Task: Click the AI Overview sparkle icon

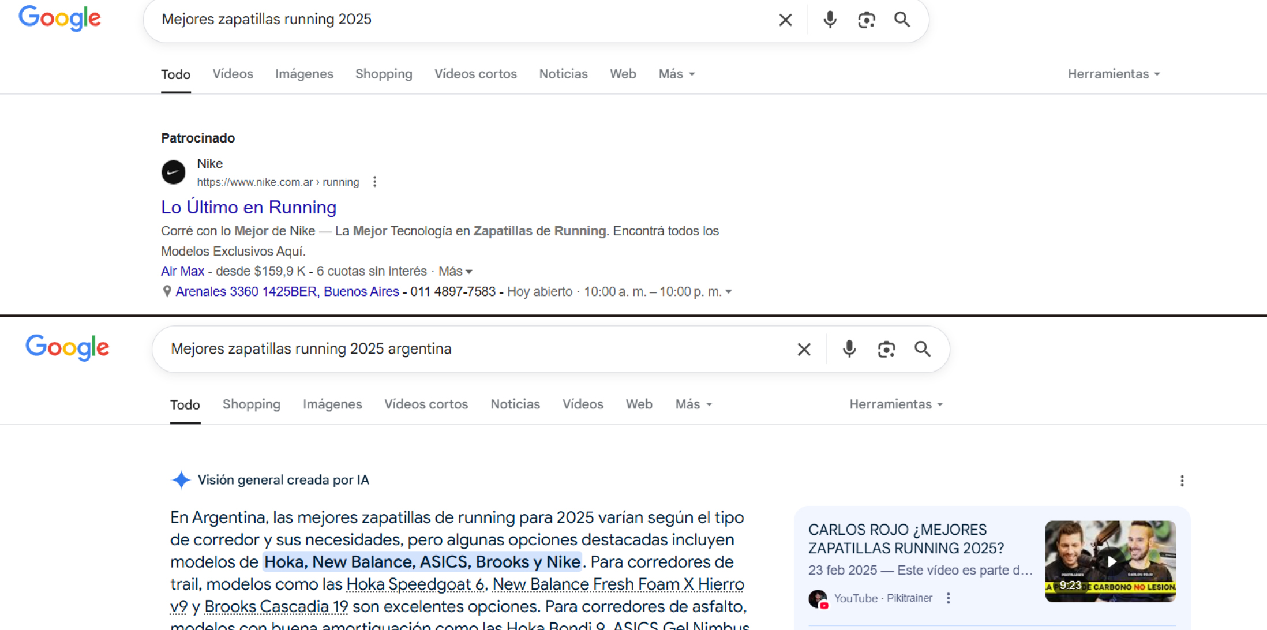Action: 181,479
